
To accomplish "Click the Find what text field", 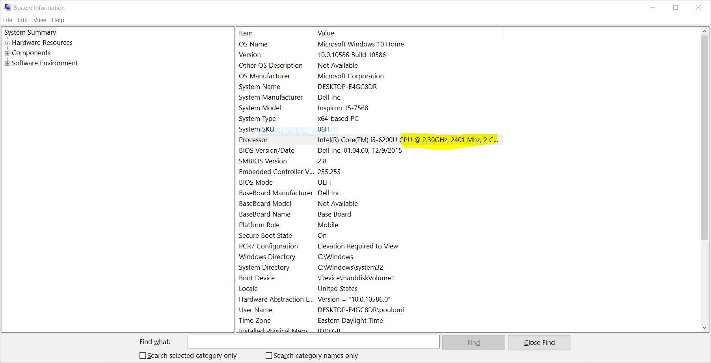I will [x=313, y=342].
